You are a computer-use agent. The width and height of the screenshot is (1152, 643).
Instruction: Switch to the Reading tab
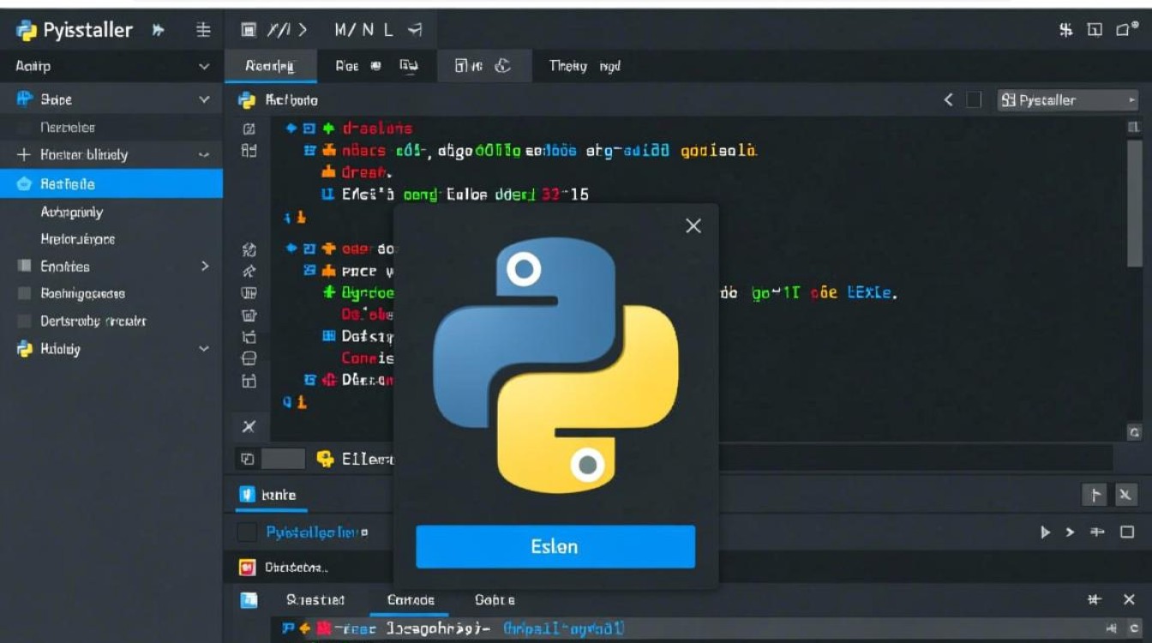click(269, 66)
